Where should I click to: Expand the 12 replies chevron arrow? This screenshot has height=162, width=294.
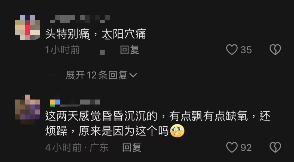click(x=133, y=75)
